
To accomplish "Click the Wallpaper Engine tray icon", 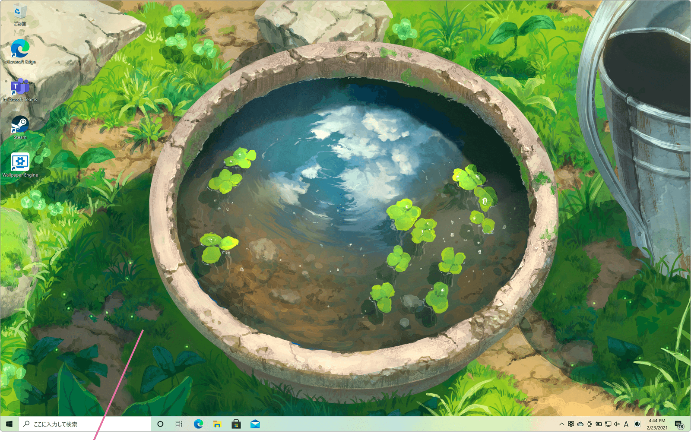I will point(571,424).
